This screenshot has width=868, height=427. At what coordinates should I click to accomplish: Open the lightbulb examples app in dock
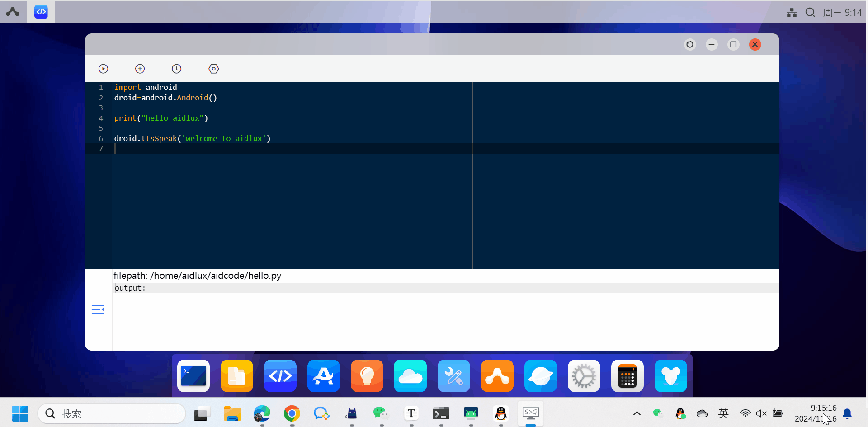click(x=367, y=376)
